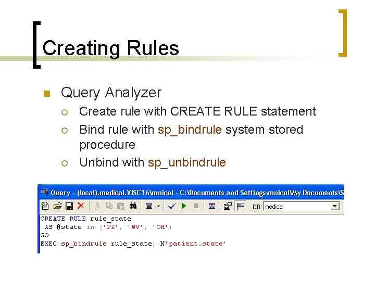Click rule_state on the first query line

pyautogui.click(x=110, y=219)
